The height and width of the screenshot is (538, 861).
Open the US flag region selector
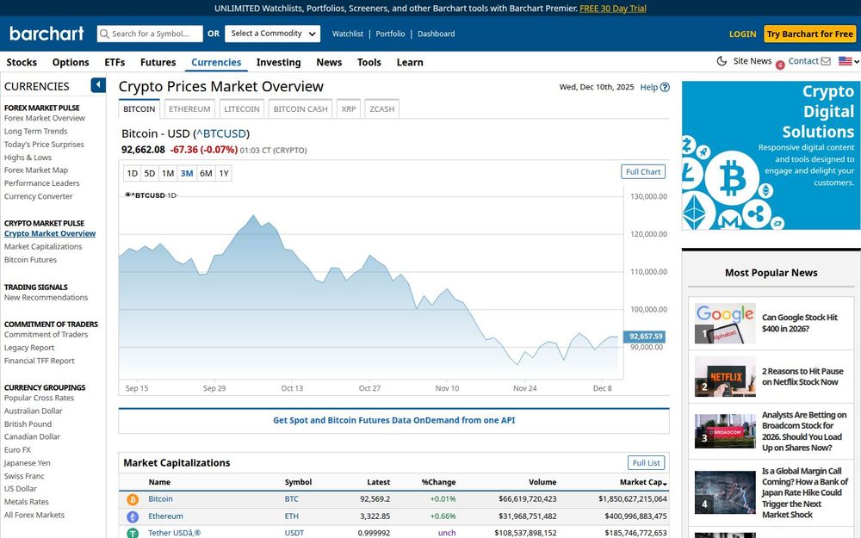[848, 61]
